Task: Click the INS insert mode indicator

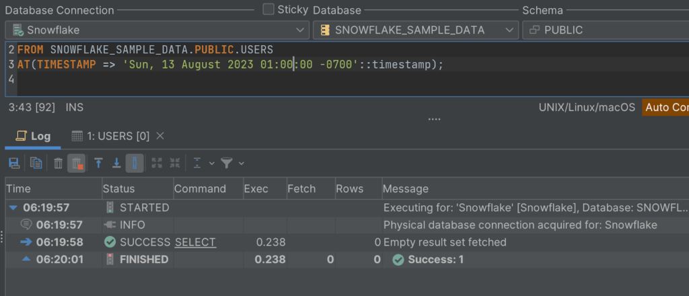Action: [x=74, y=108]
